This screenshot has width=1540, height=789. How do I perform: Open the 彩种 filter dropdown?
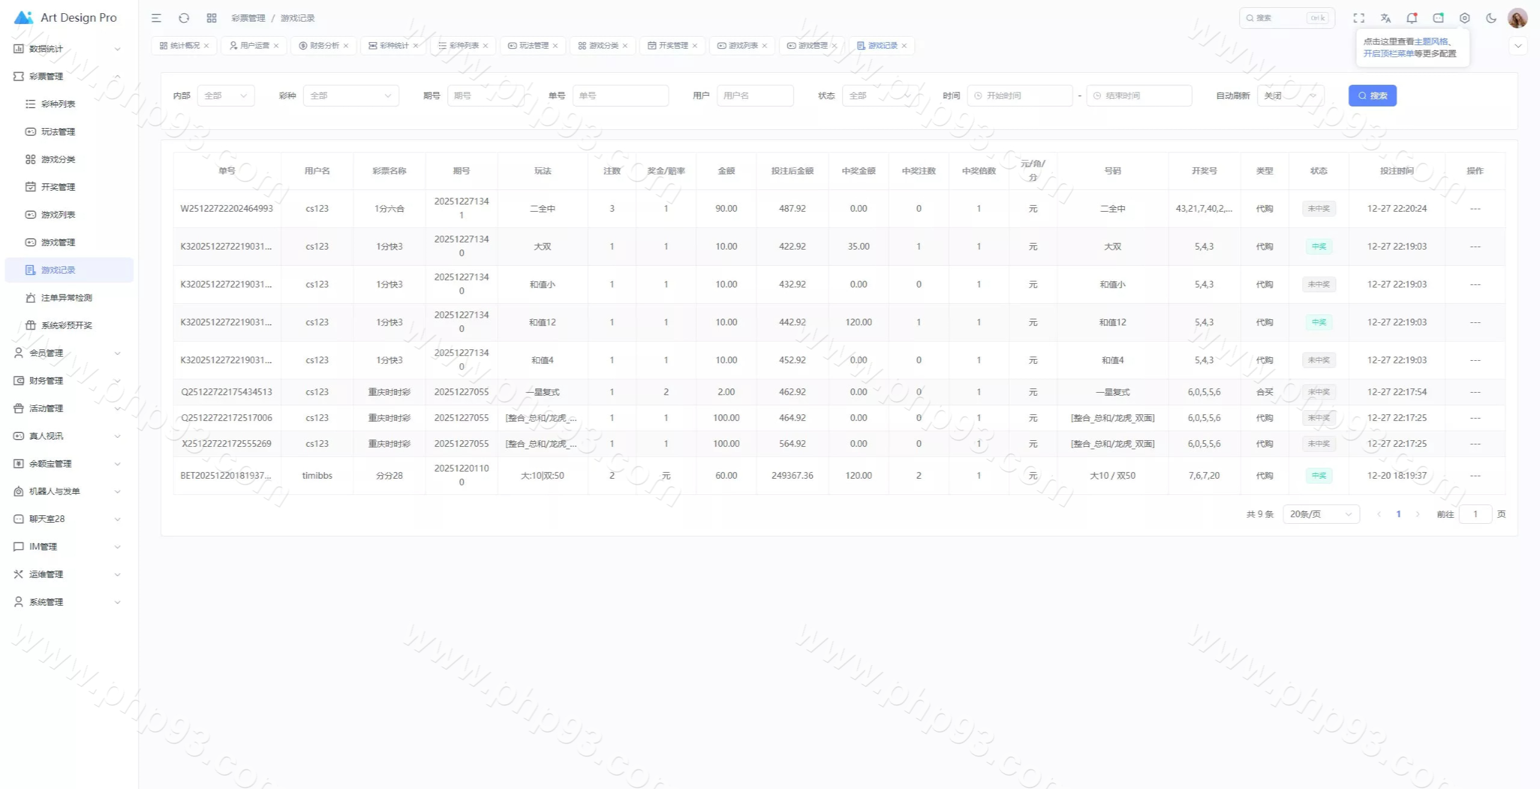(x=351, y=96)
